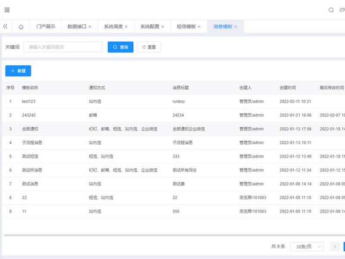Switch to the 系统调度 tab
The height and width of the screenshot is (259, 345).
[113, 26]
